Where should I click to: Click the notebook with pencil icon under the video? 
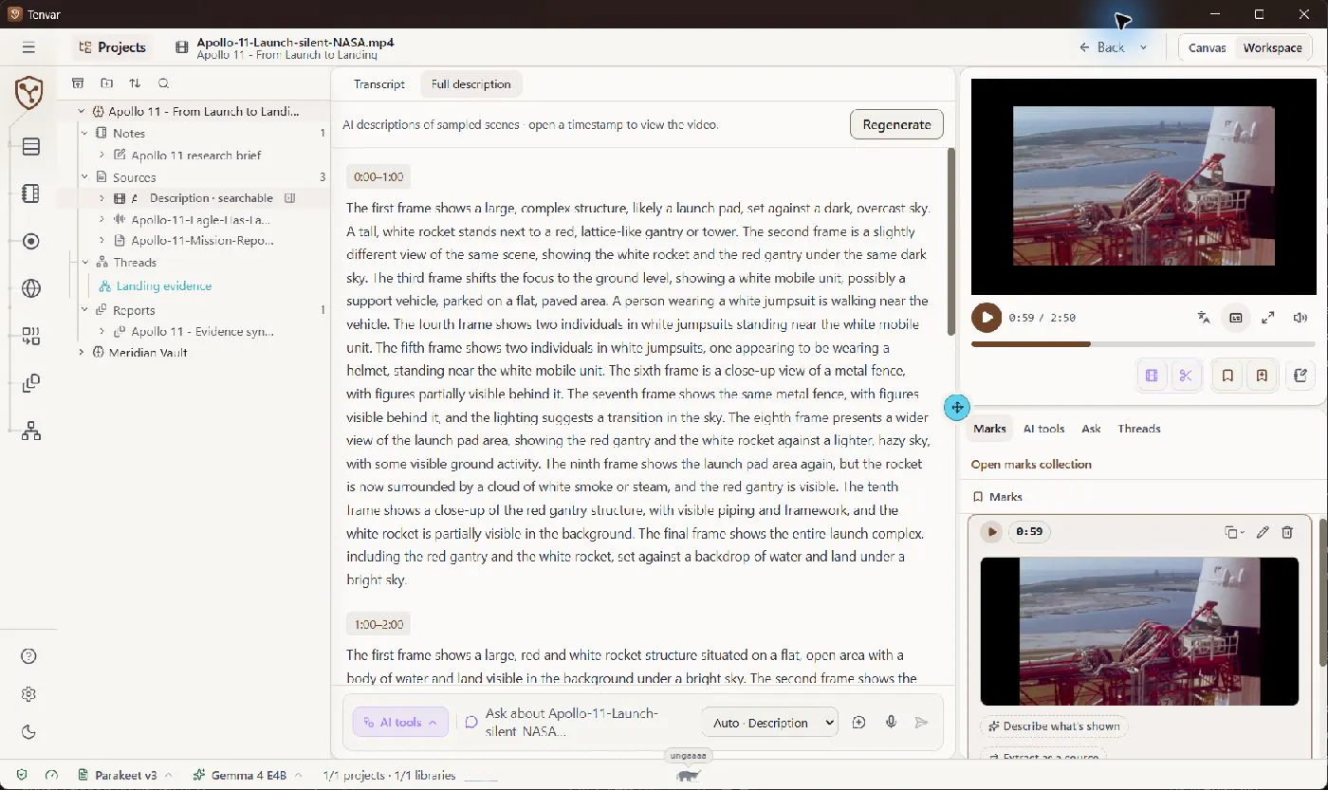(x=1301, y=376)
